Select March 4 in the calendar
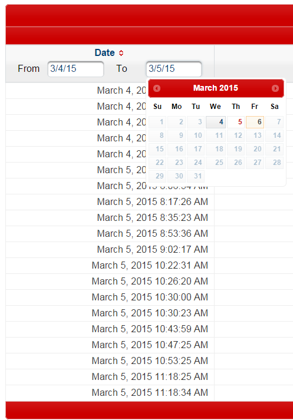Image resolution: width=293 pixels, height=420 pixels. pos(216,122)
